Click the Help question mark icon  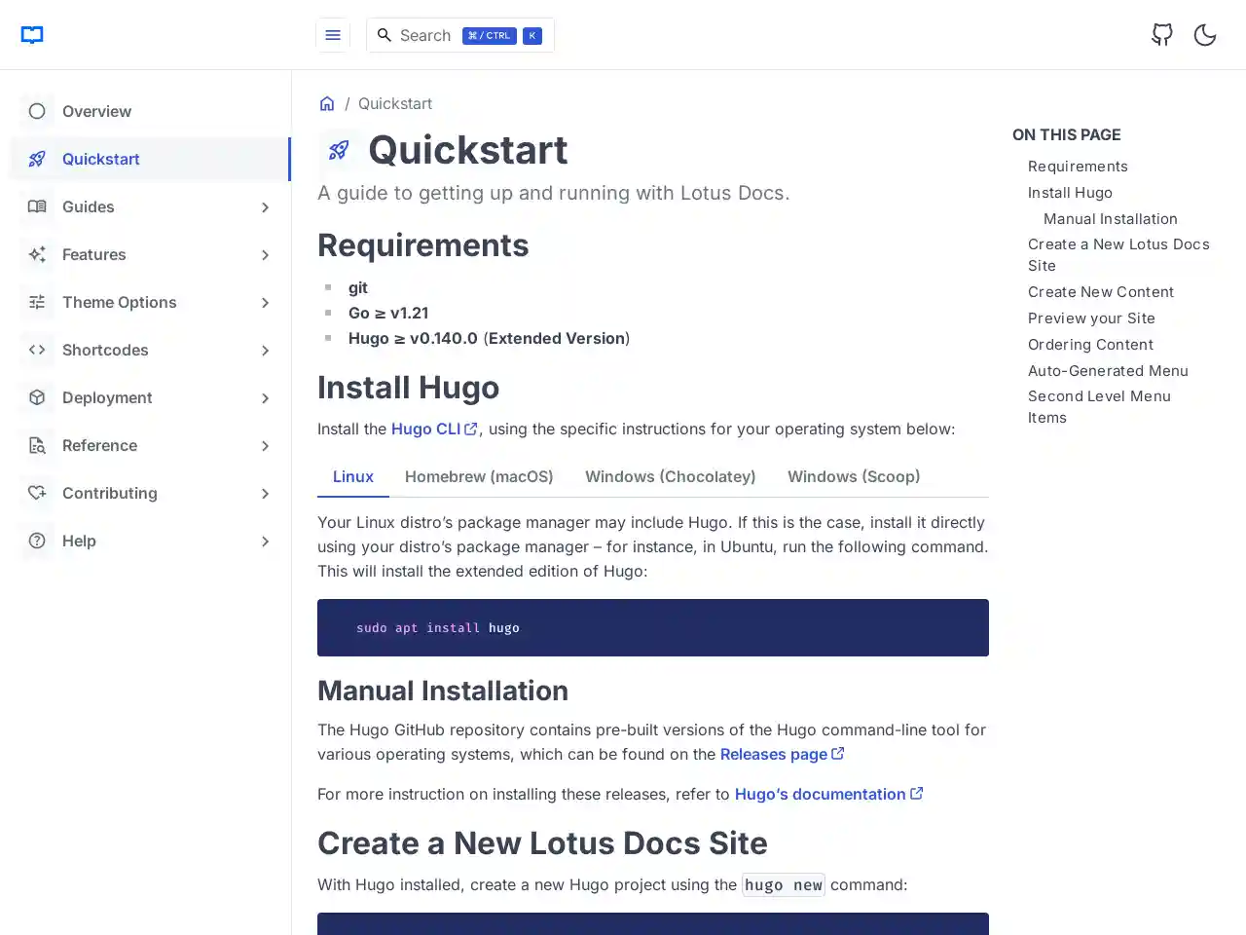[37, 541]
